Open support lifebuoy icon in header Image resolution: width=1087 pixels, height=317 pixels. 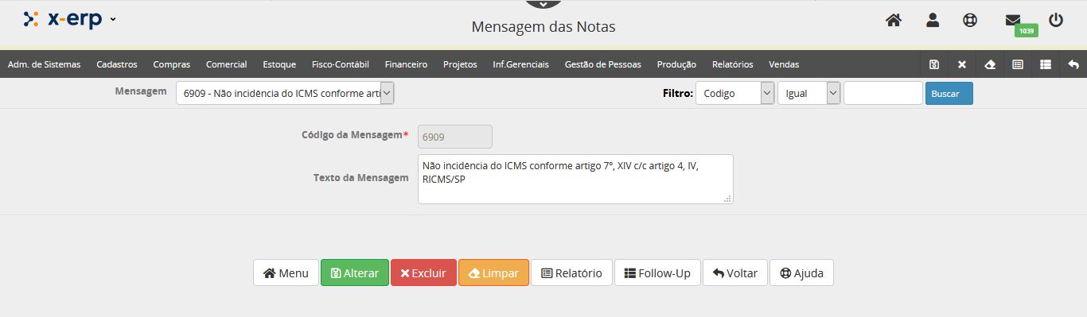coord(969,21)
